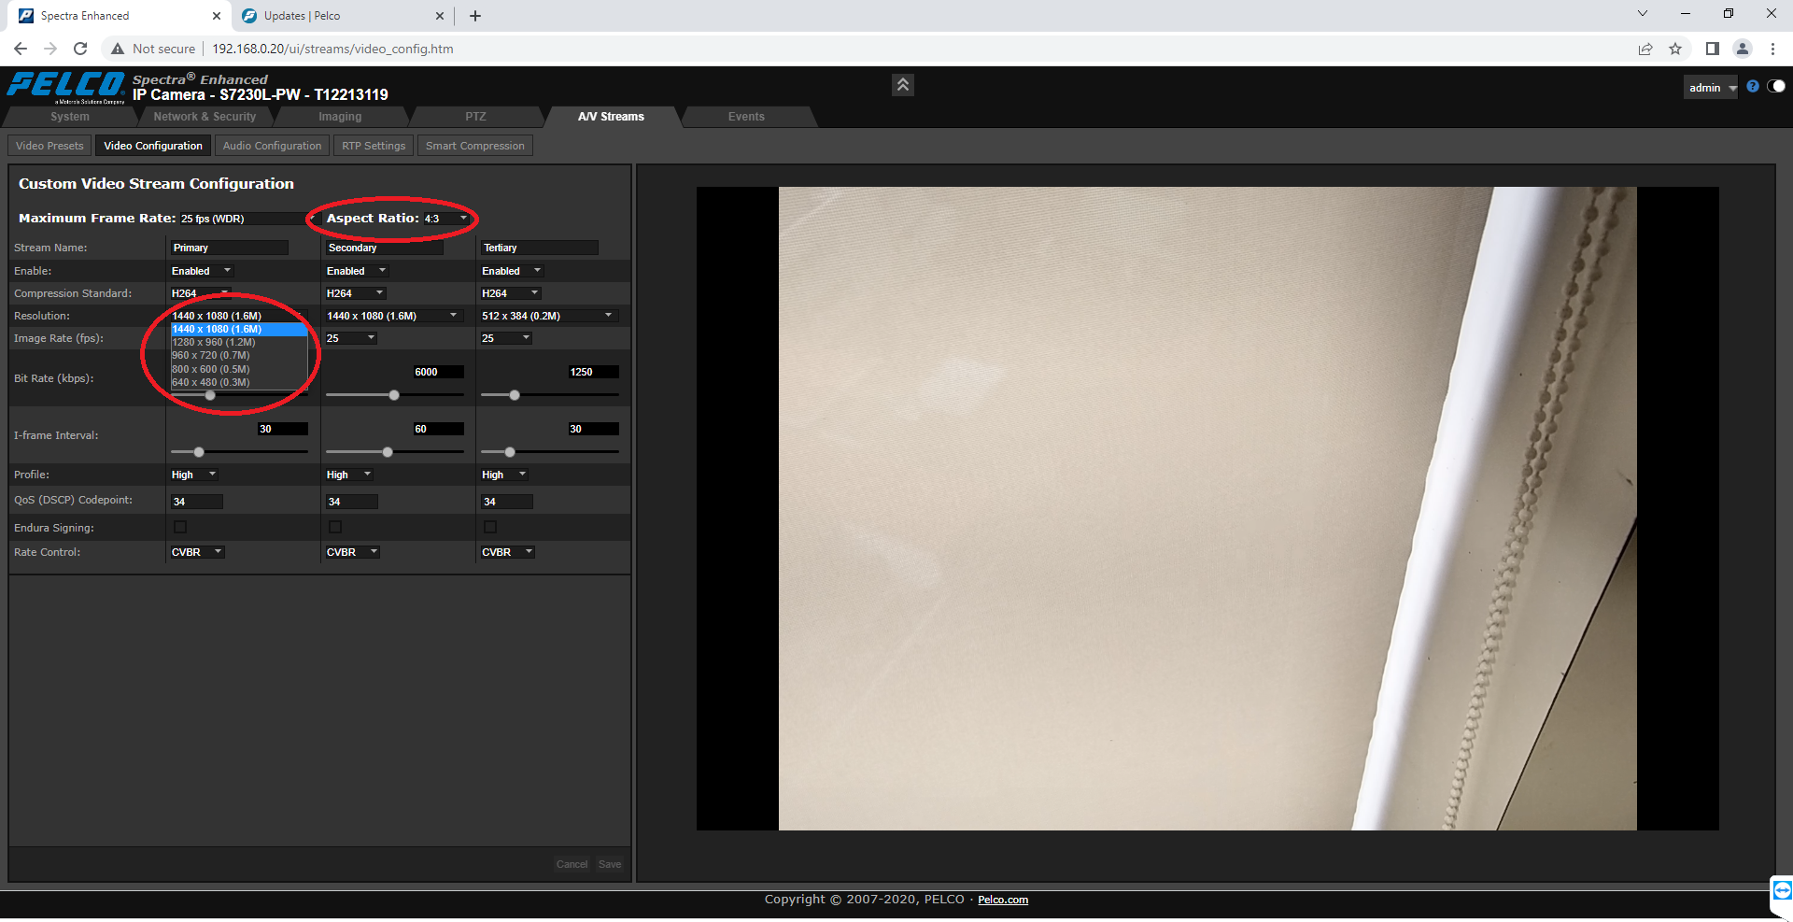Switch to the PTZ tab
Screen dimensions: 1793x922
tap(475, 117)
